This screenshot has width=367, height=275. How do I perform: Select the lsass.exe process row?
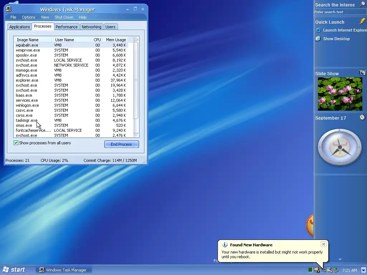(x=72, y=95)
